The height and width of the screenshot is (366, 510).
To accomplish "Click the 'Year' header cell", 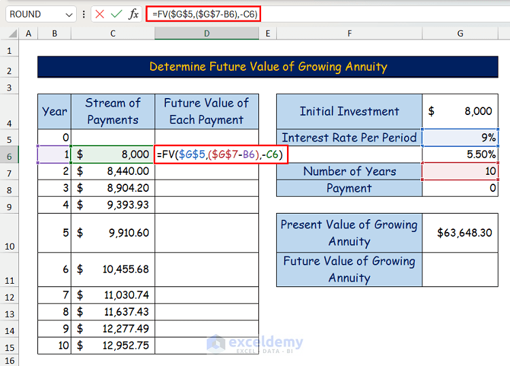I will tap(54, 112).
